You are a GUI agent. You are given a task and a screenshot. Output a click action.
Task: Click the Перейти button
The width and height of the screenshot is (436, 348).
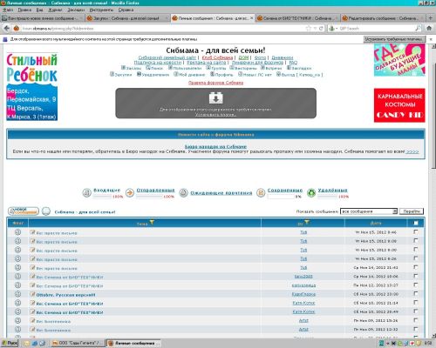tap(412, 211)
